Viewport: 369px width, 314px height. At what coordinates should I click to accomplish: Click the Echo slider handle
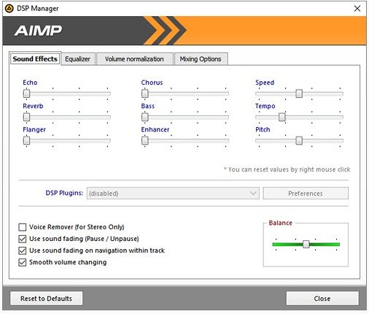[x=26, y=93]
